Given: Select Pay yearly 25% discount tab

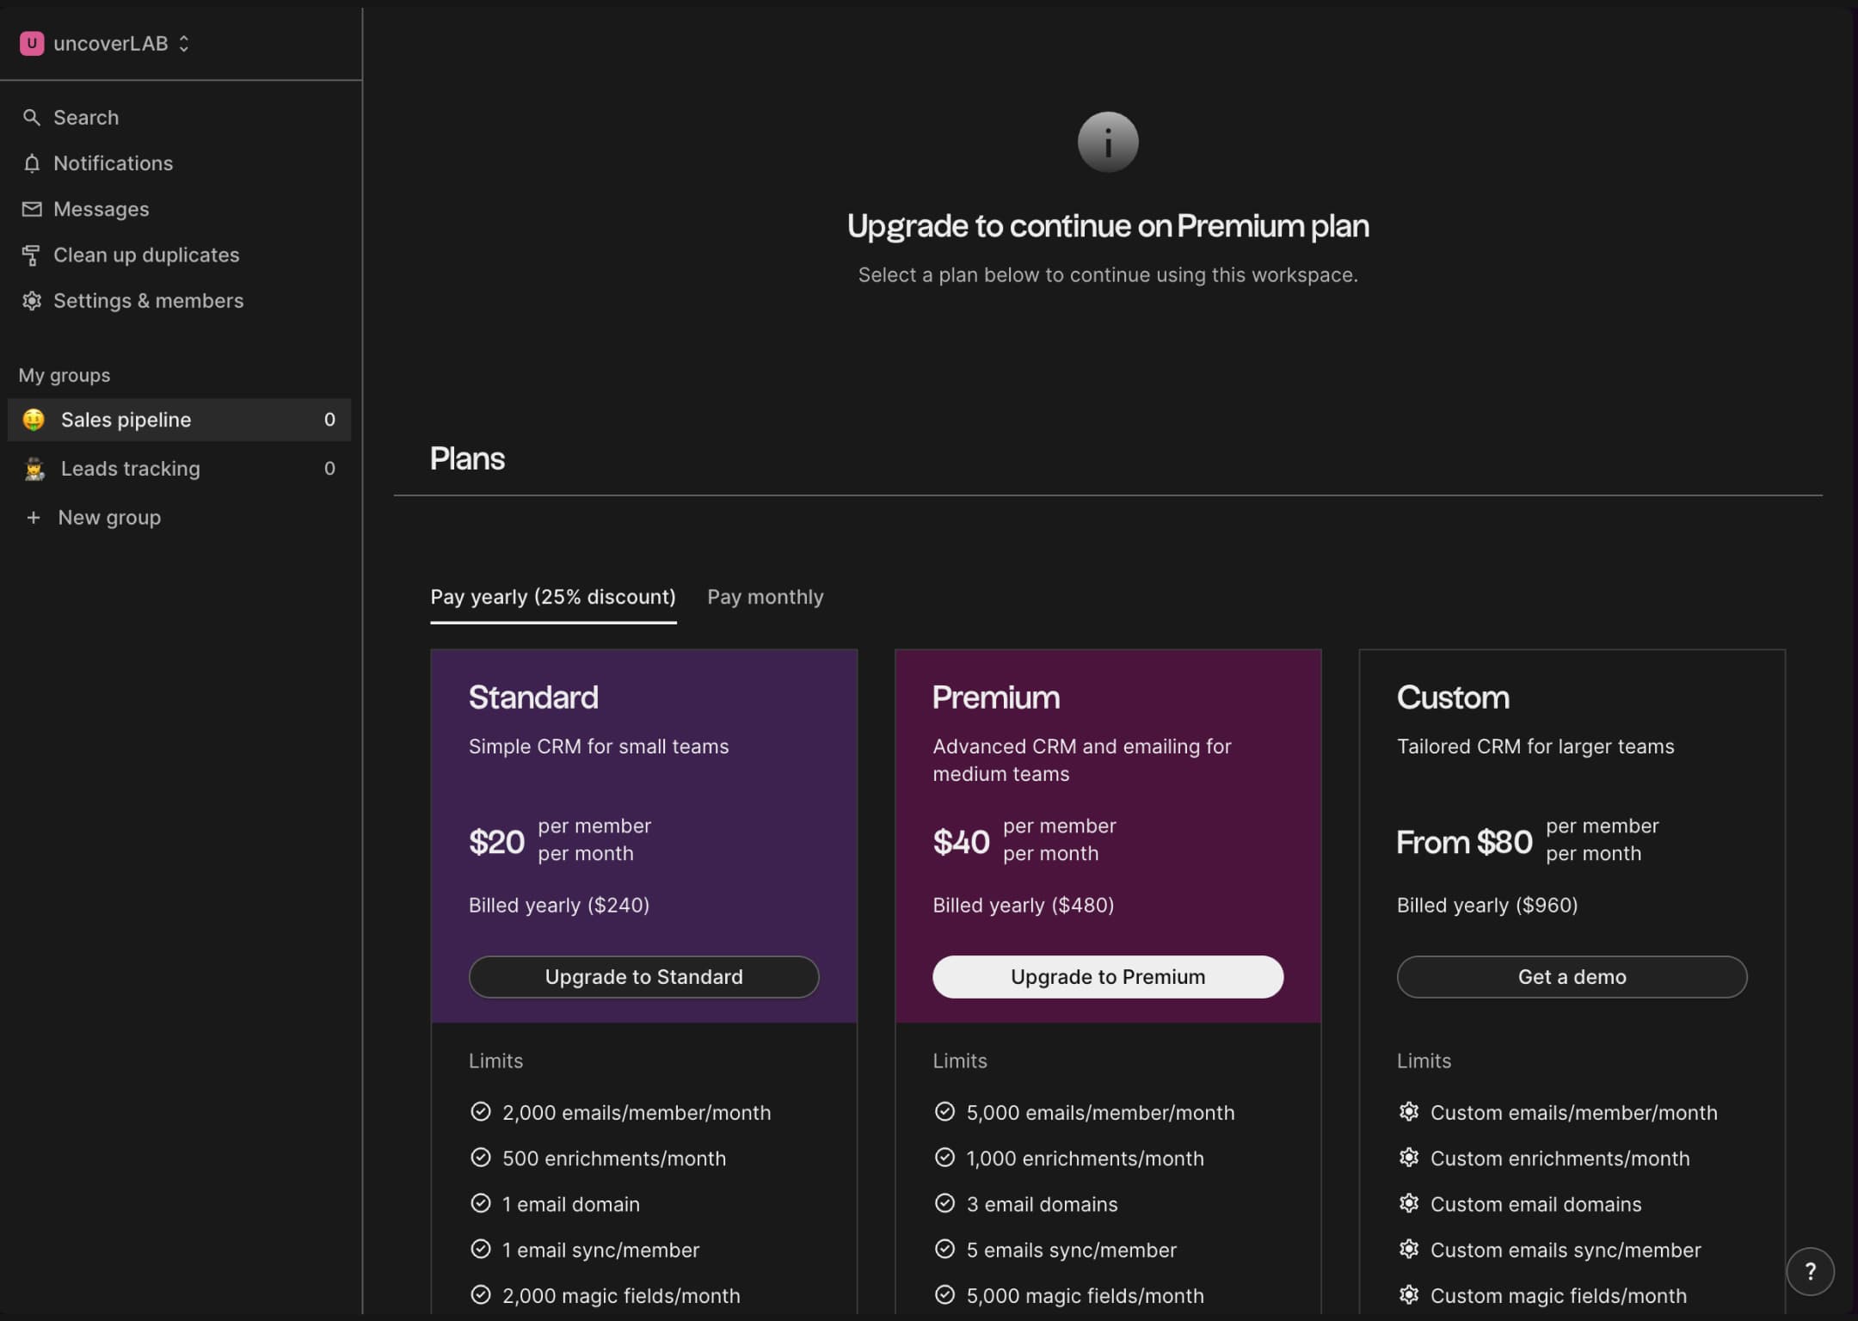Looking at the screenshot, I should 553,598.
